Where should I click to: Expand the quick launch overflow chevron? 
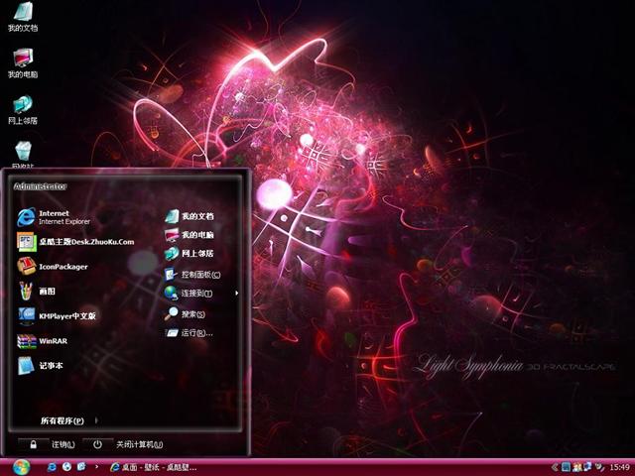[x=96, y=467]
